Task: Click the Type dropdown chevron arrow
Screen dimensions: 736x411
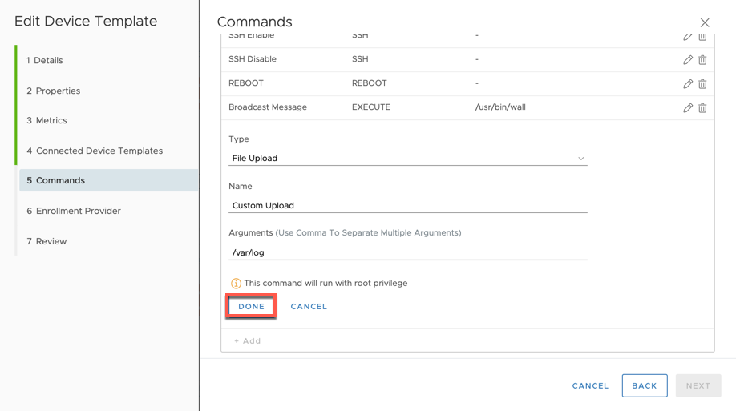Action: click(x=580, y=159)
